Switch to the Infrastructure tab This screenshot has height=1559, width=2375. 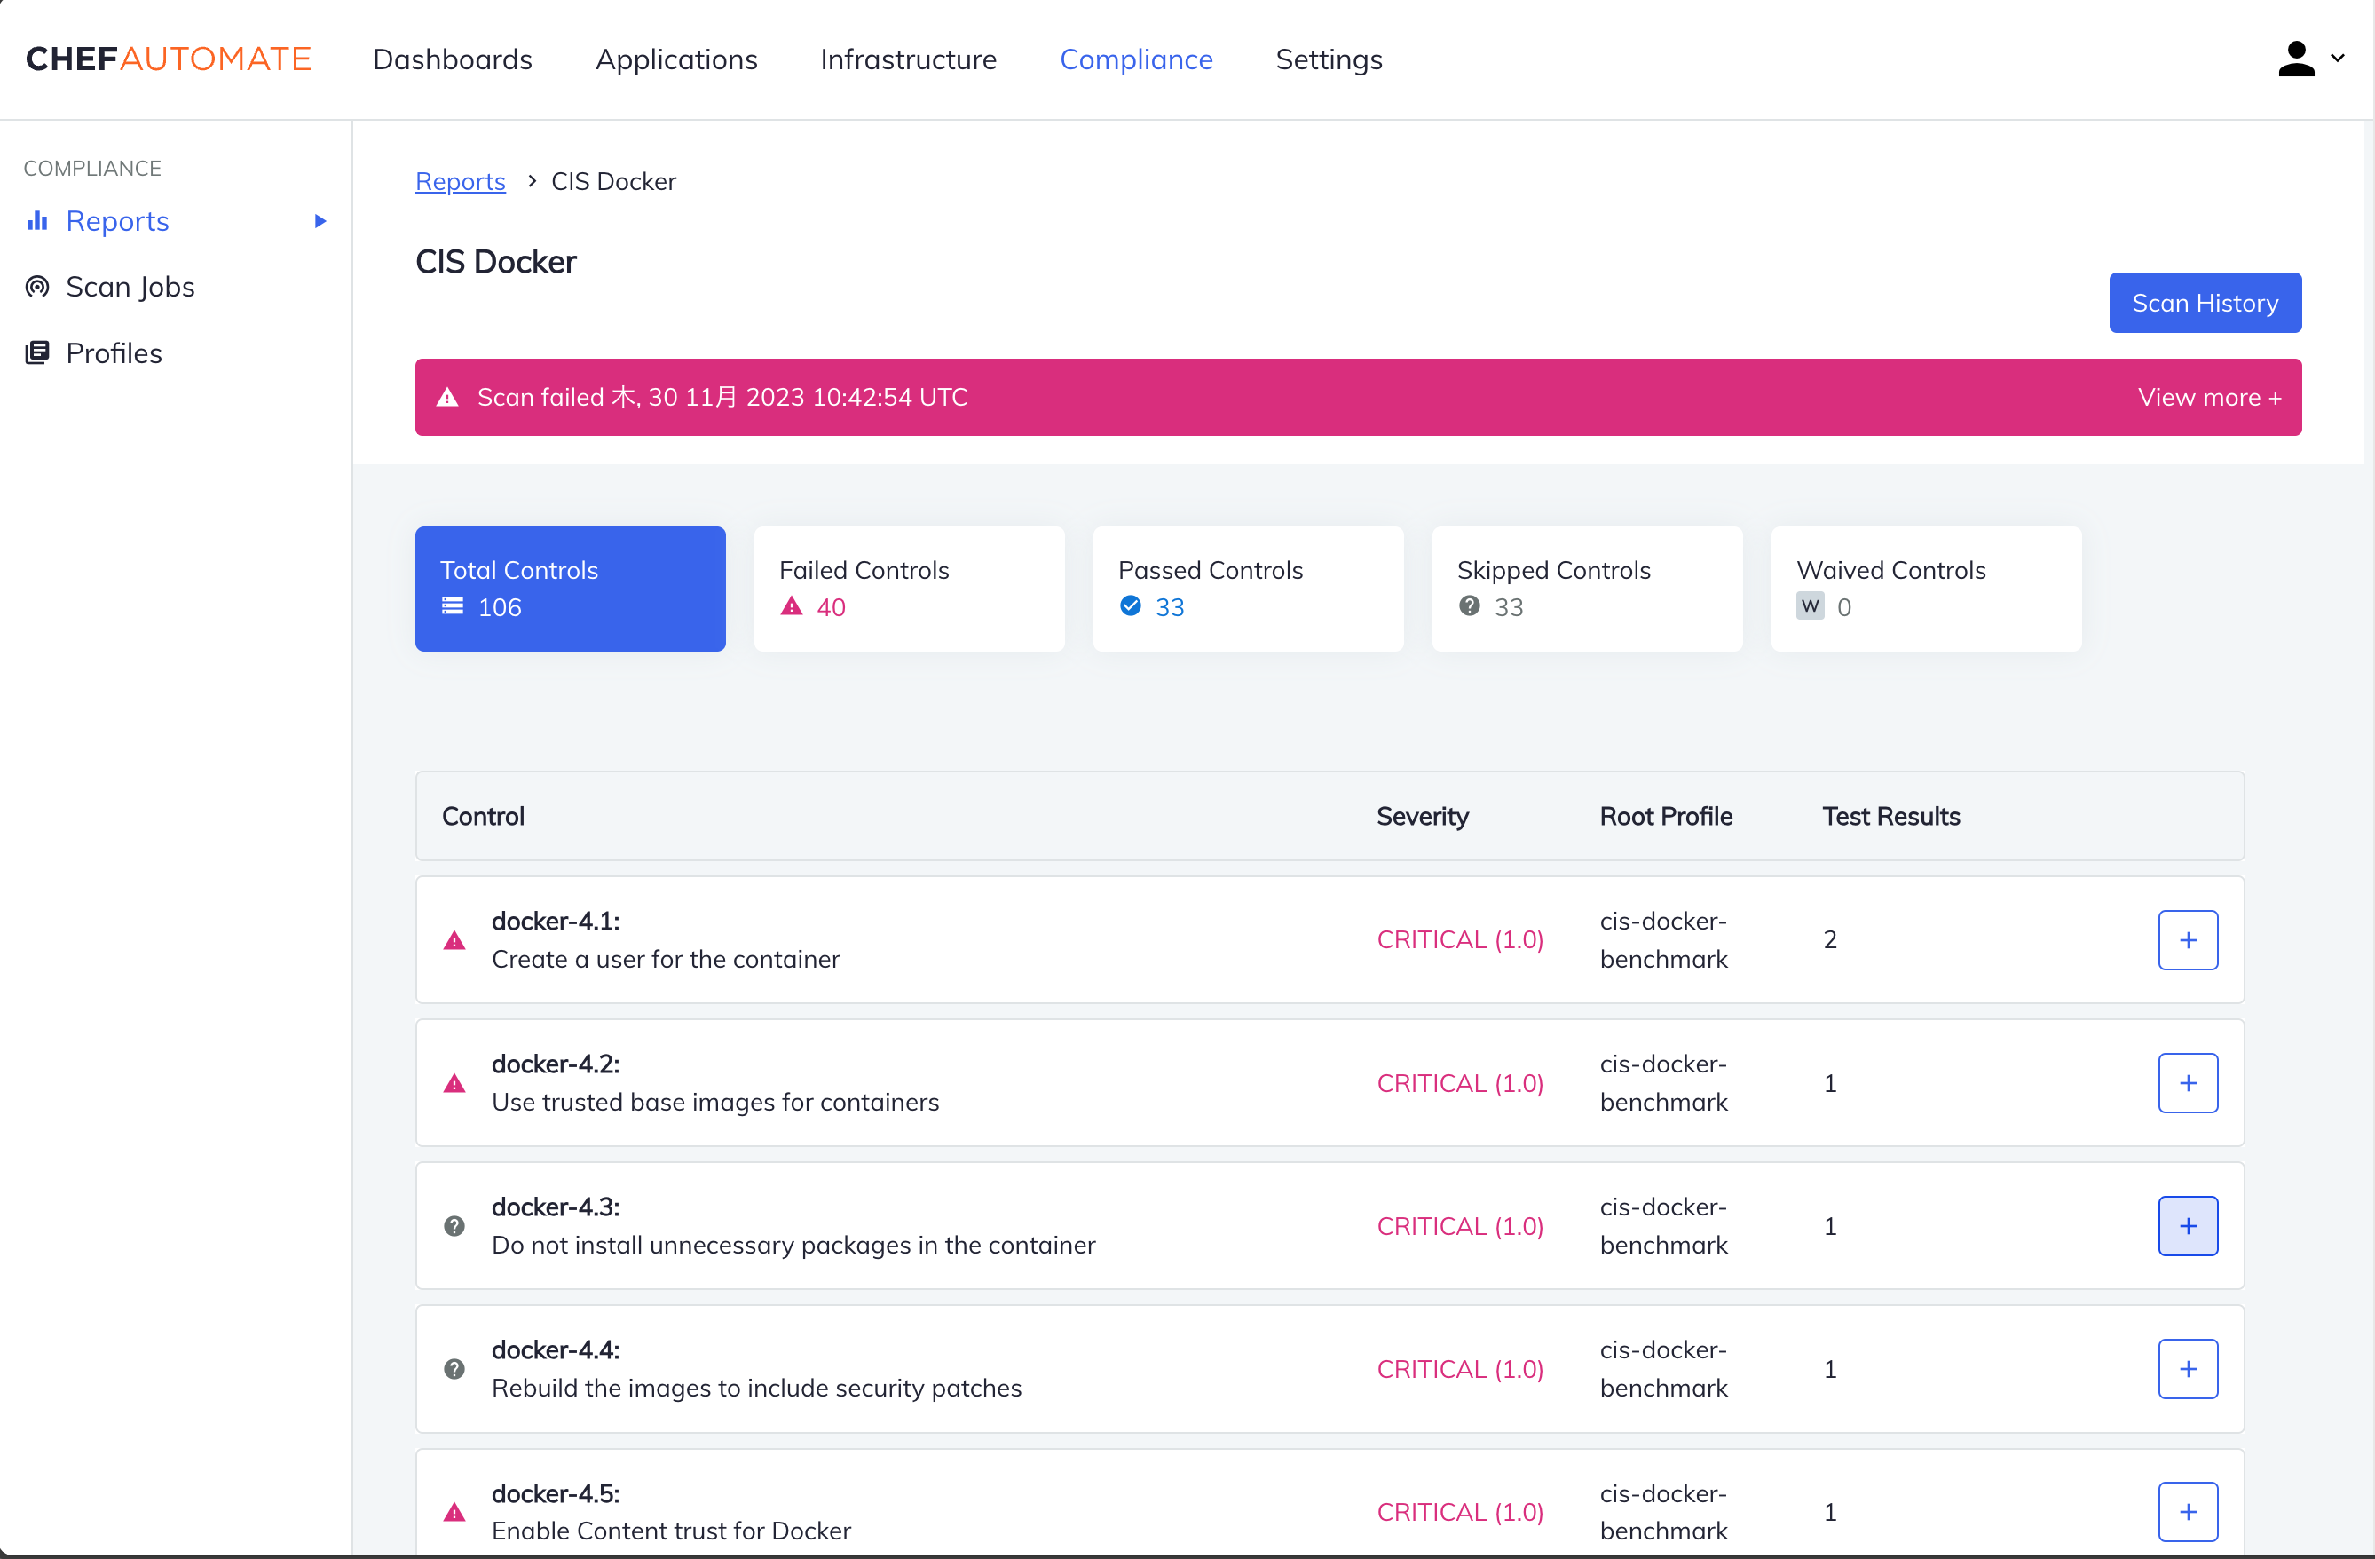[908, 59]
